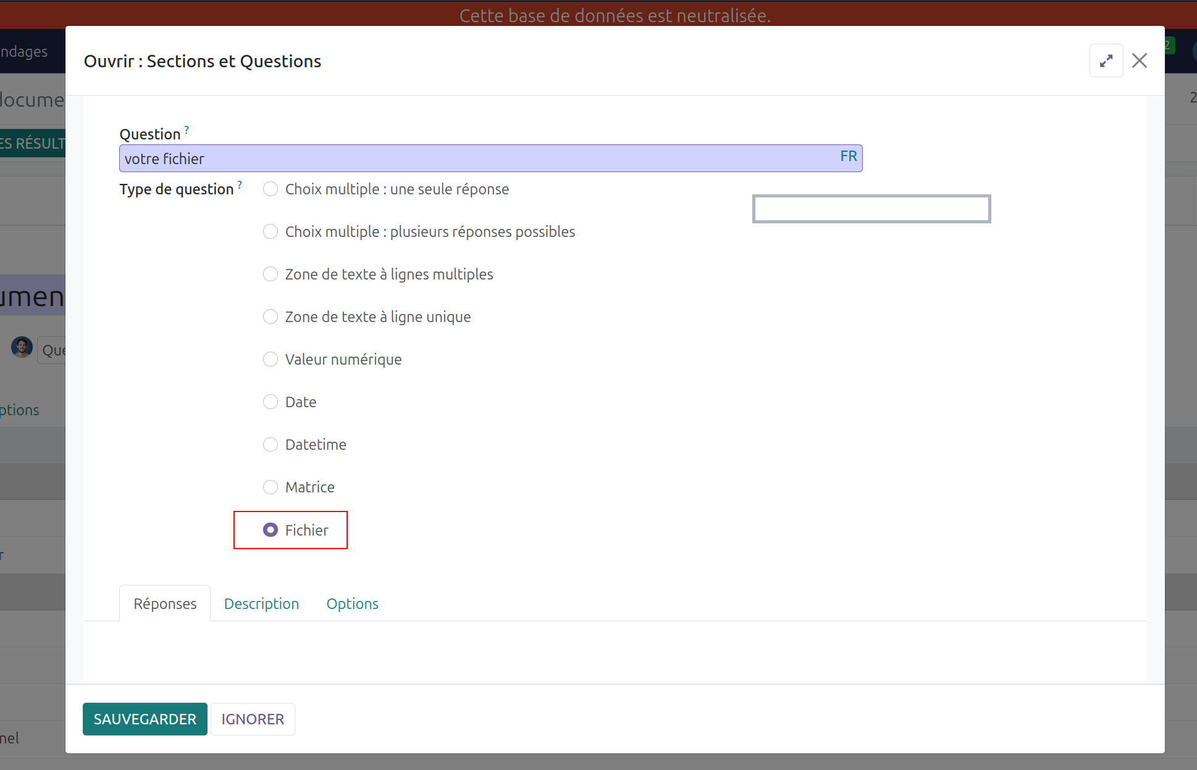
Task: Pick the Datetime question type
Action: (271, 444)
